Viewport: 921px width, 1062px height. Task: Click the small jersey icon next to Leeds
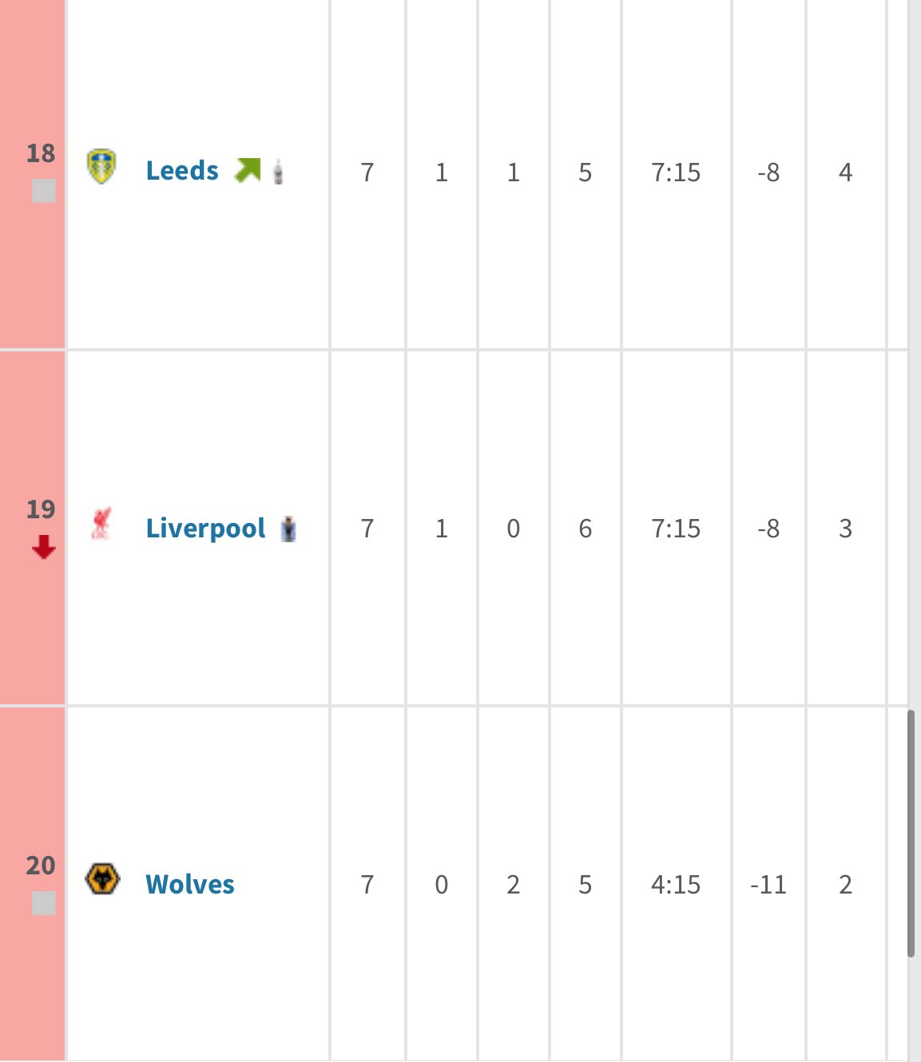tap(278, 172)
